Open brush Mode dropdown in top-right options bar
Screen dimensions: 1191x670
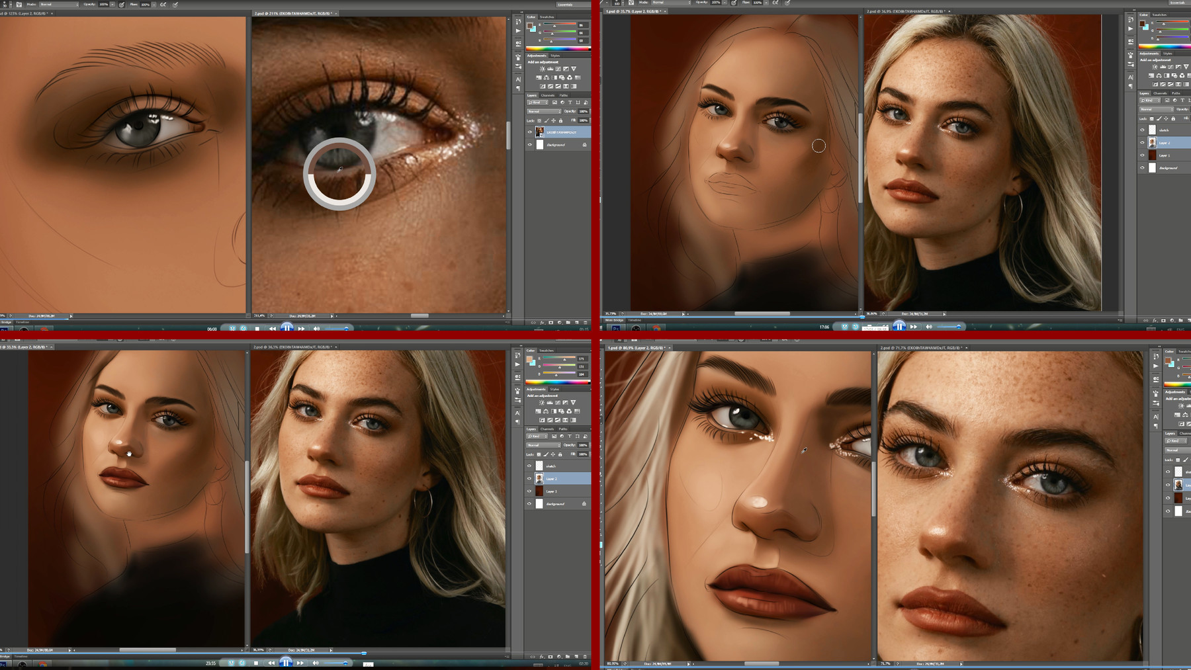(x=670, y=2)
